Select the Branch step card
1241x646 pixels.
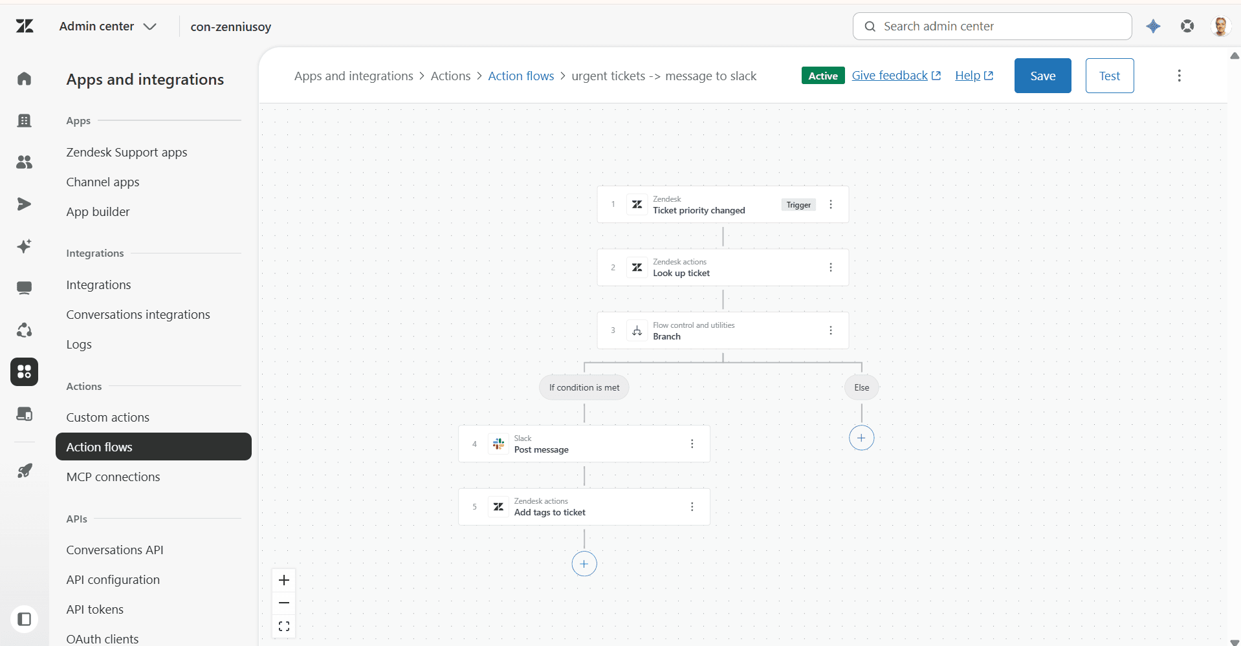click(723, 330)
